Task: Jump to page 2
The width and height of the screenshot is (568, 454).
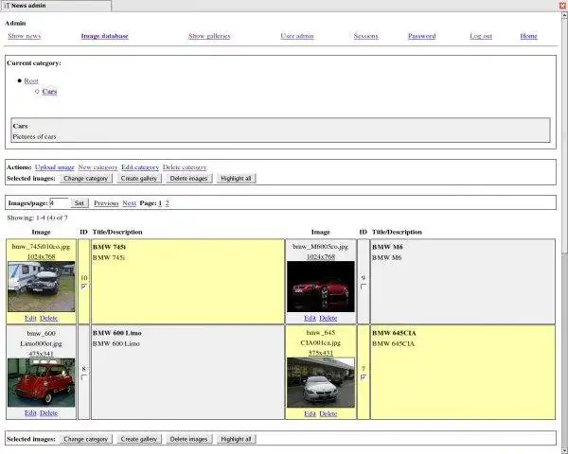Action: pos(167,203)
